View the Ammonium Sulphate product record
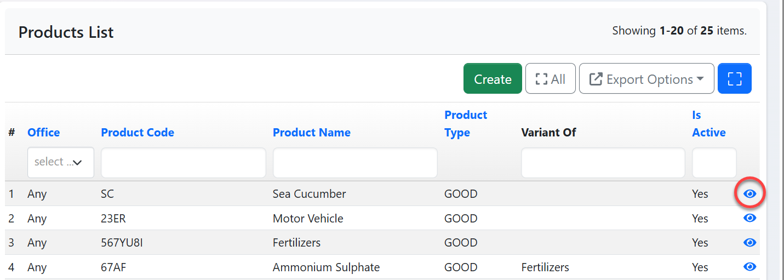Screen dimensions: 784x280 749,267
